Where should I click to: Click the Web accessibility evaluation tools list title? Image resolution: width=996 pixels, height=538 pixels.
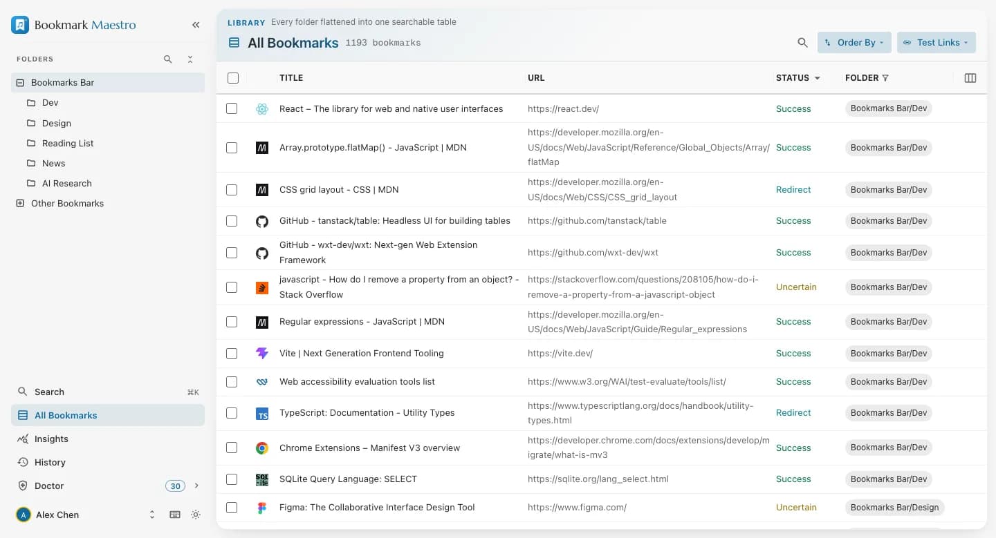point(357,382)
